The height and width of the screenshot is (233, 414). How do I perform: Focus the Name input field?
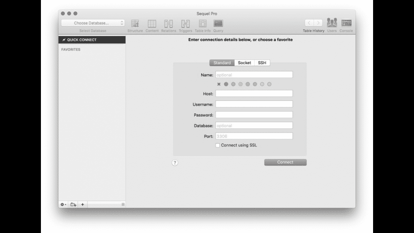pyautogui.click(x=254, y=75)
